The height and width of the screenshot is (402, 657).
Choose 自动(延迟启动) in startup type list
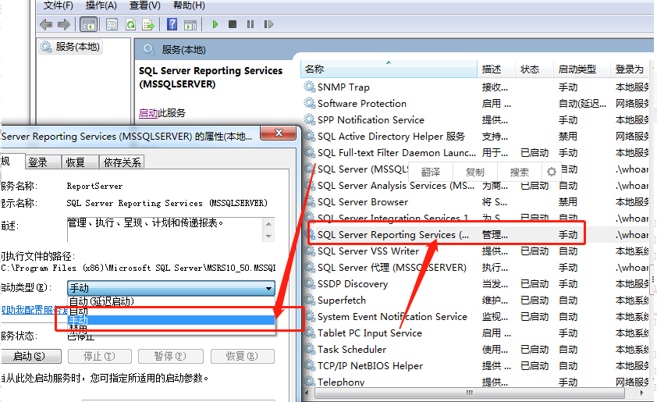pyautogui.click(x=171, y=301)
